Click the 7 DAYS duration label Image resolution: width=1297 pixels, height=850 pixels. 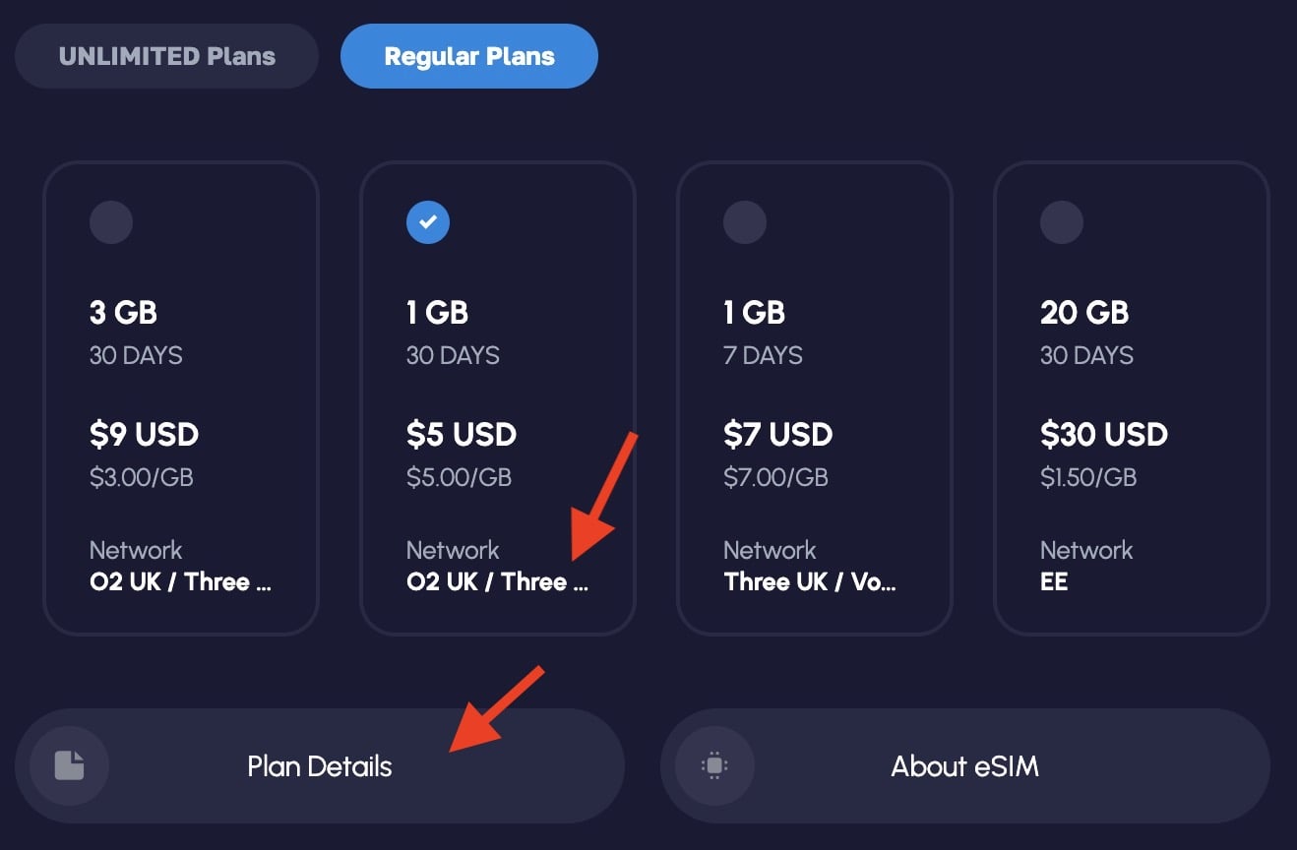[x=763, y=355]
